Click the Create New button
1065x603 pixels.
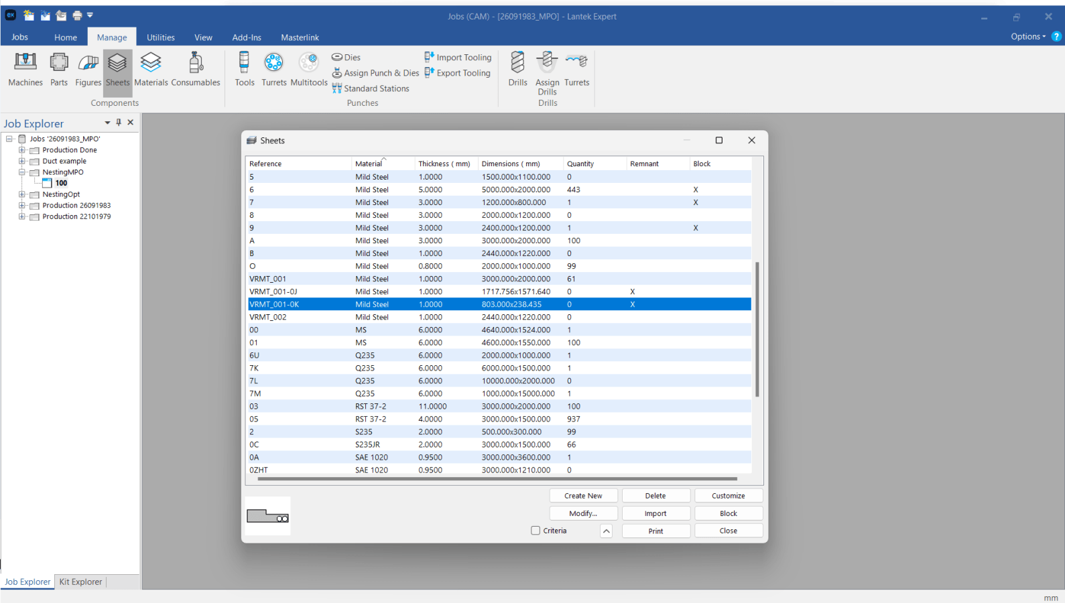583,496
